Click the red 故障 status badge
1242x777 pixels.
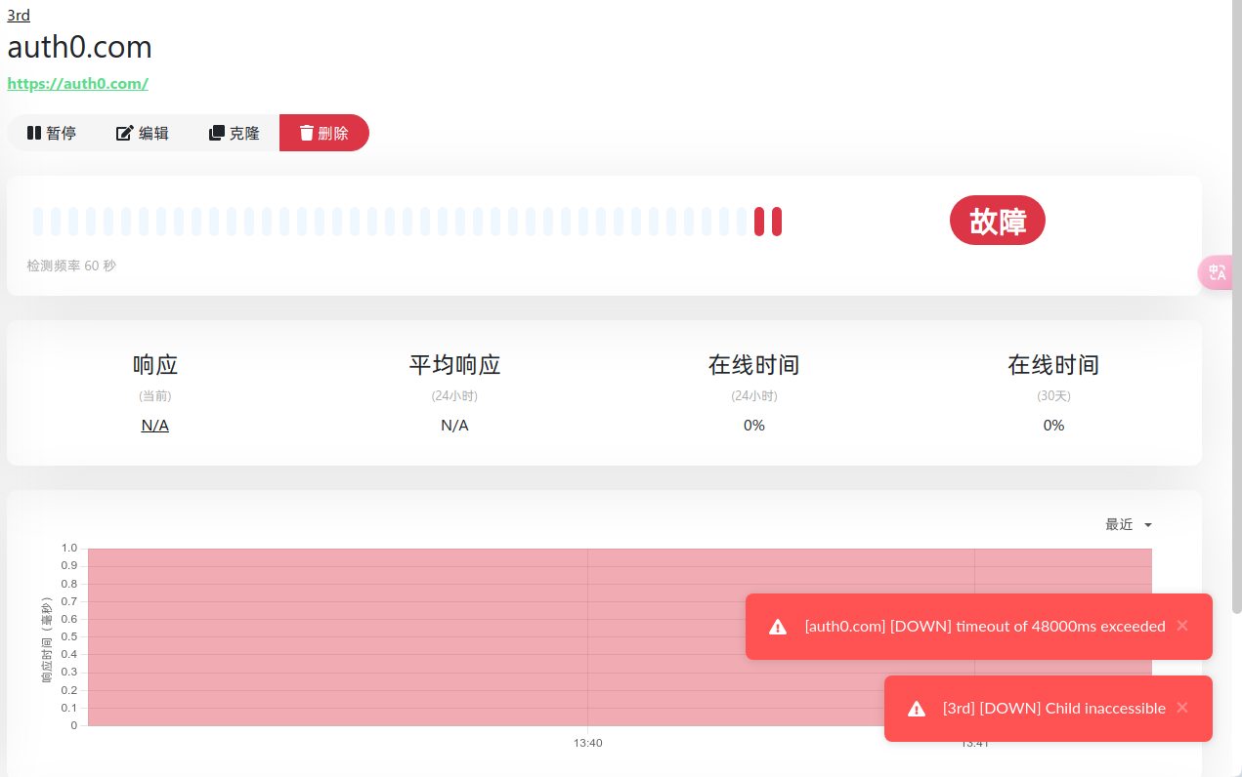pyautogui.click(x=998, y=221)
